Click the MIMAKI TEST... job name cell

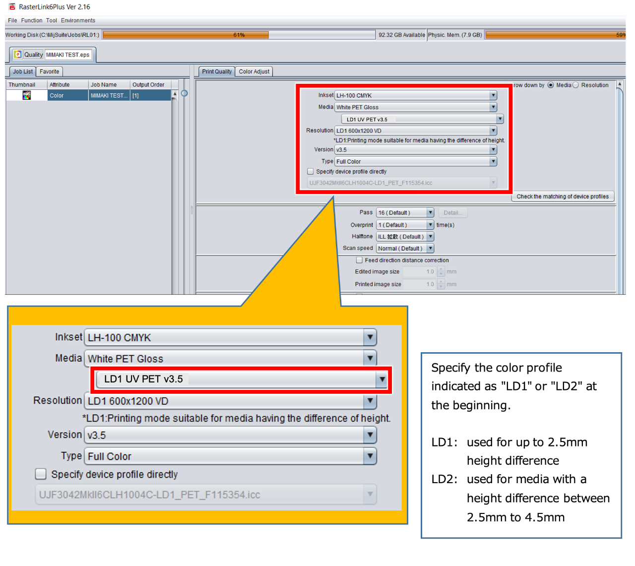pyautogui.click(x=109, y=95)
